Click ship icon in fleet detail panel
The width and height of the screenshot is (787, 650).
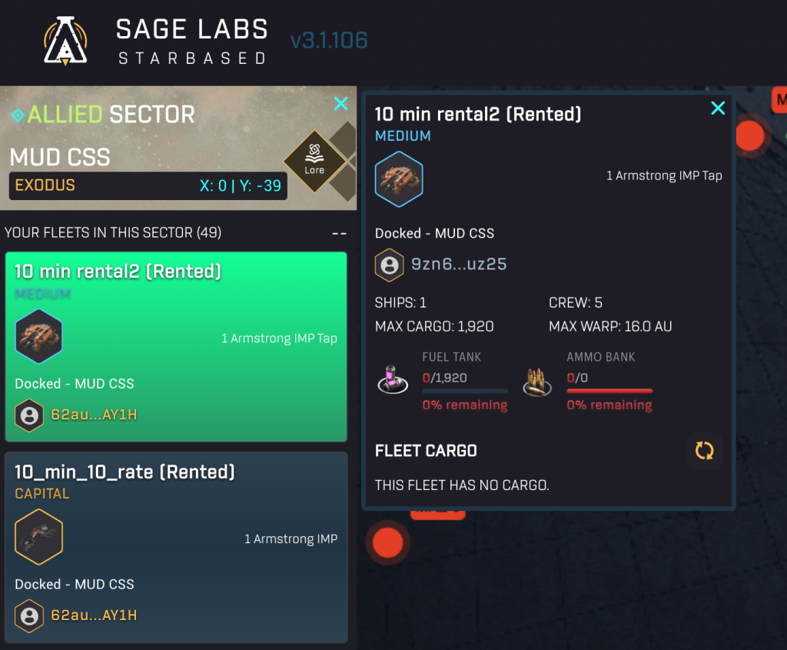399,179
